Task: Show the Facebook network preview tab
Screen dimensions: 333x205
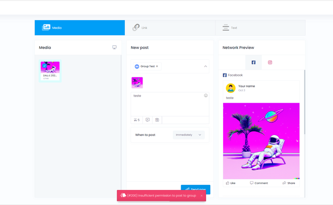Action: [253, 62]
